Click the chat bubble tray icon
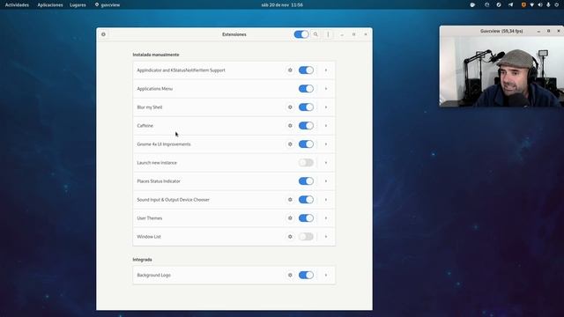Viewport: 564px width, 317px height. [472, 5]
